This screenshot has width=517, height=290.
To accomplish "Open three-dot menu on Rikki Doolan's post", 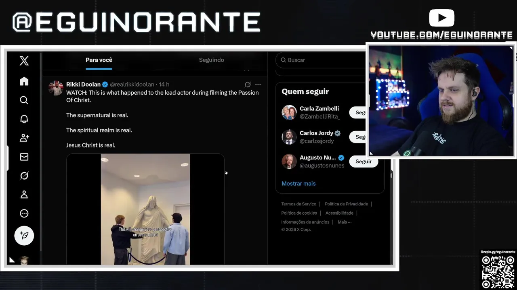I will click(x=258, y=85).
